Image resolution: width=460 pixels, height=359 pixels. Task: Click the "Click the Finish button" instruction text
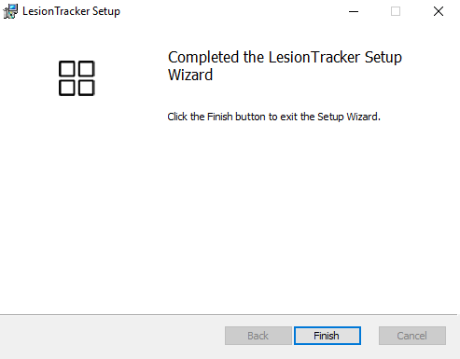(219, 117)
